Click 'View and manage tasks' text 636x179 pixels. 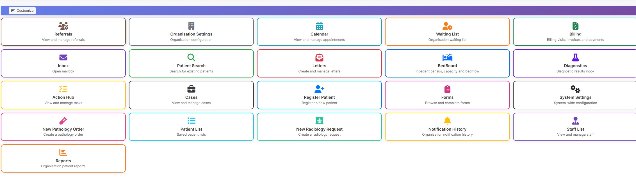[63, 103]
